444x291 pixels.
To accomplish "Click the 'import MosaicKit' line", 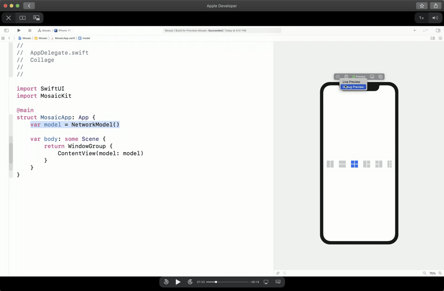I will coord(44,96).
